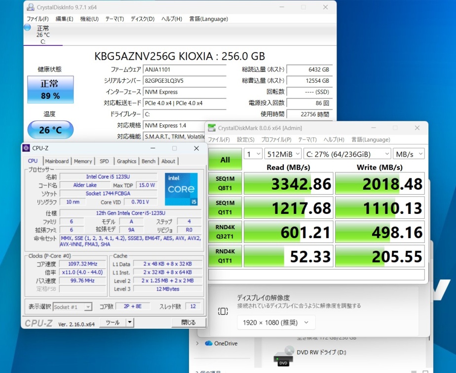
Task: Open the 1920 × 1080 resolution dropdown
Action: point(276,323)
